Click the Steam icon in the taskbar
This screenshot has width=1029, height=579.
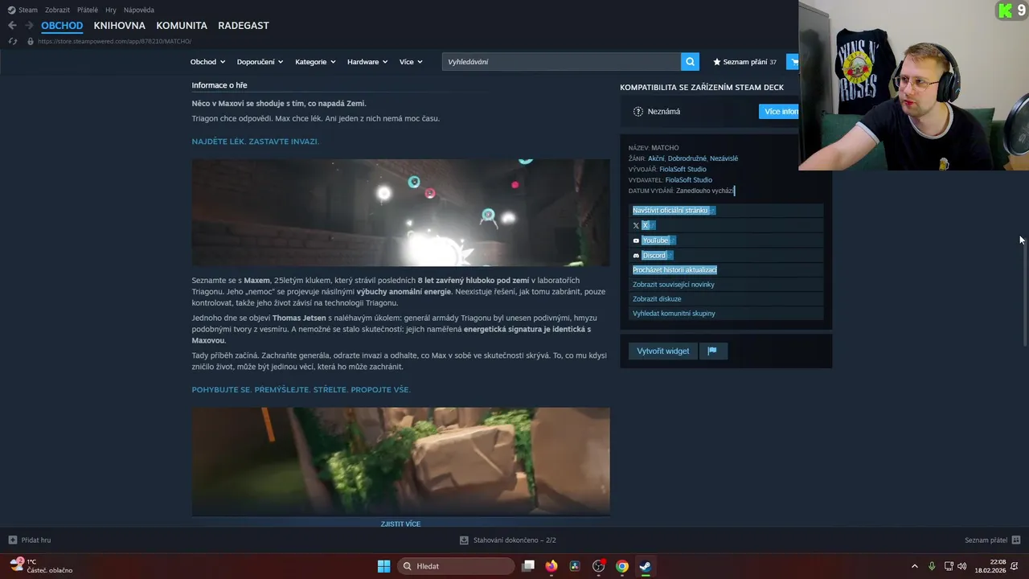coord(646,566)
